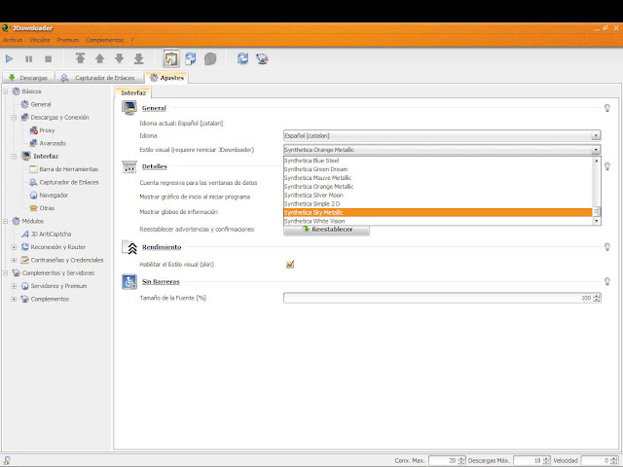The width and height of the screenshot is (623, 467).
Task: Click the lightbulb help icon beside Sin Barreras
Action: click(607, 281)
